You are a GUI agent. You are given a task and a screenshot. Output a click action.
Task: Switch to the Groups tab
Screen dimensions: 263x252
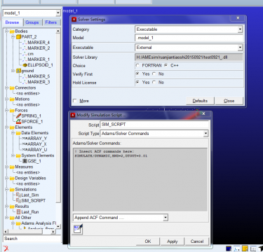click(x=32, y=22)
